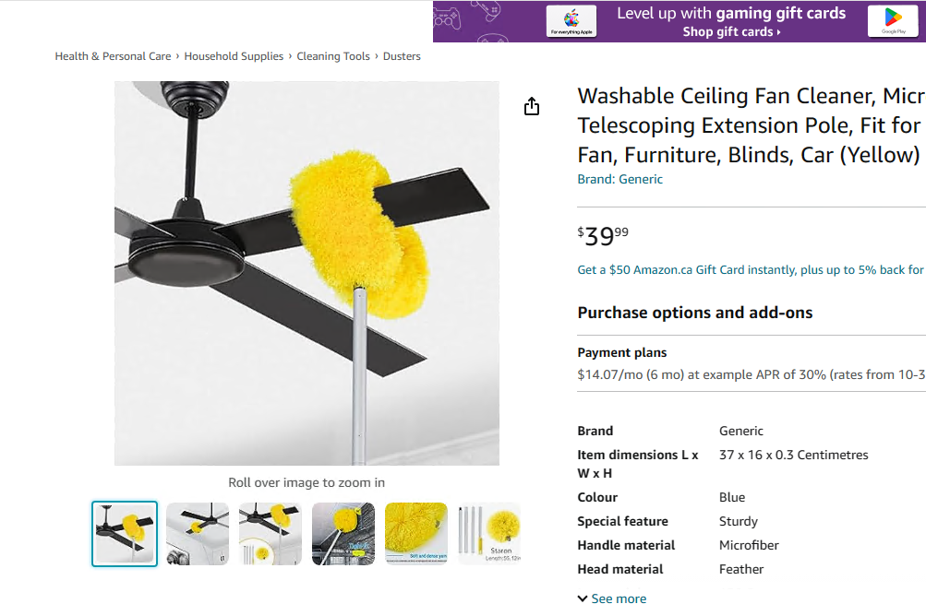This screenshot has height=604, width=926.
Task: Navigate to the Dusters breadcrumb
Action: 402,56
